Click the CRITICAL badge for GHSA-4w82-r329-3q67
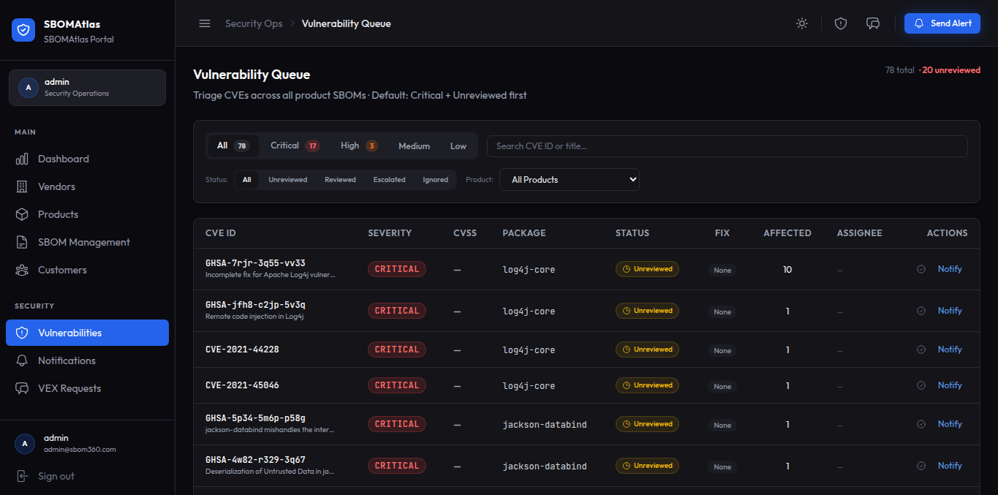This screenshot has height=495, width=998. click(x=397, y=466)
